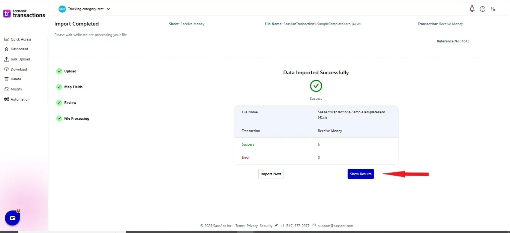Click the green Success row label
Image resolution: width=510 pixels, height=233 pixels.
coord(248,144)
